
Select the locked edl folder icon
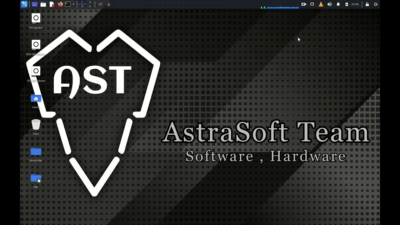(x=36, y=181)
